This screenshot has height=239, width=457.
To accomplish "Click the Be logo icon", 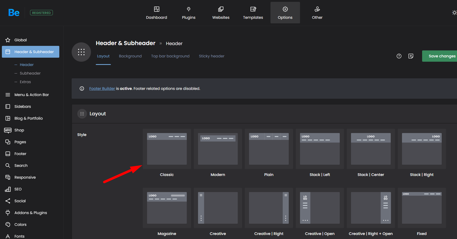I will click(14, 13).
